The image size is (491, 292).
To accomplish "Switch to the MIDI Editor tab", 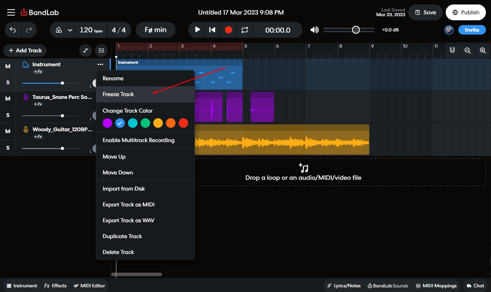I will tap(89, 285).
